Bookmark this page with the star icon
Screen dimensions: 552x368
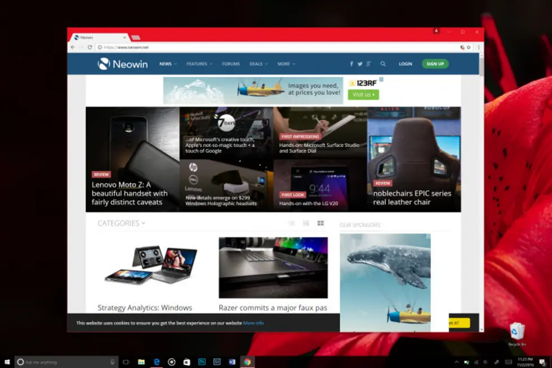tap(469, 47)
